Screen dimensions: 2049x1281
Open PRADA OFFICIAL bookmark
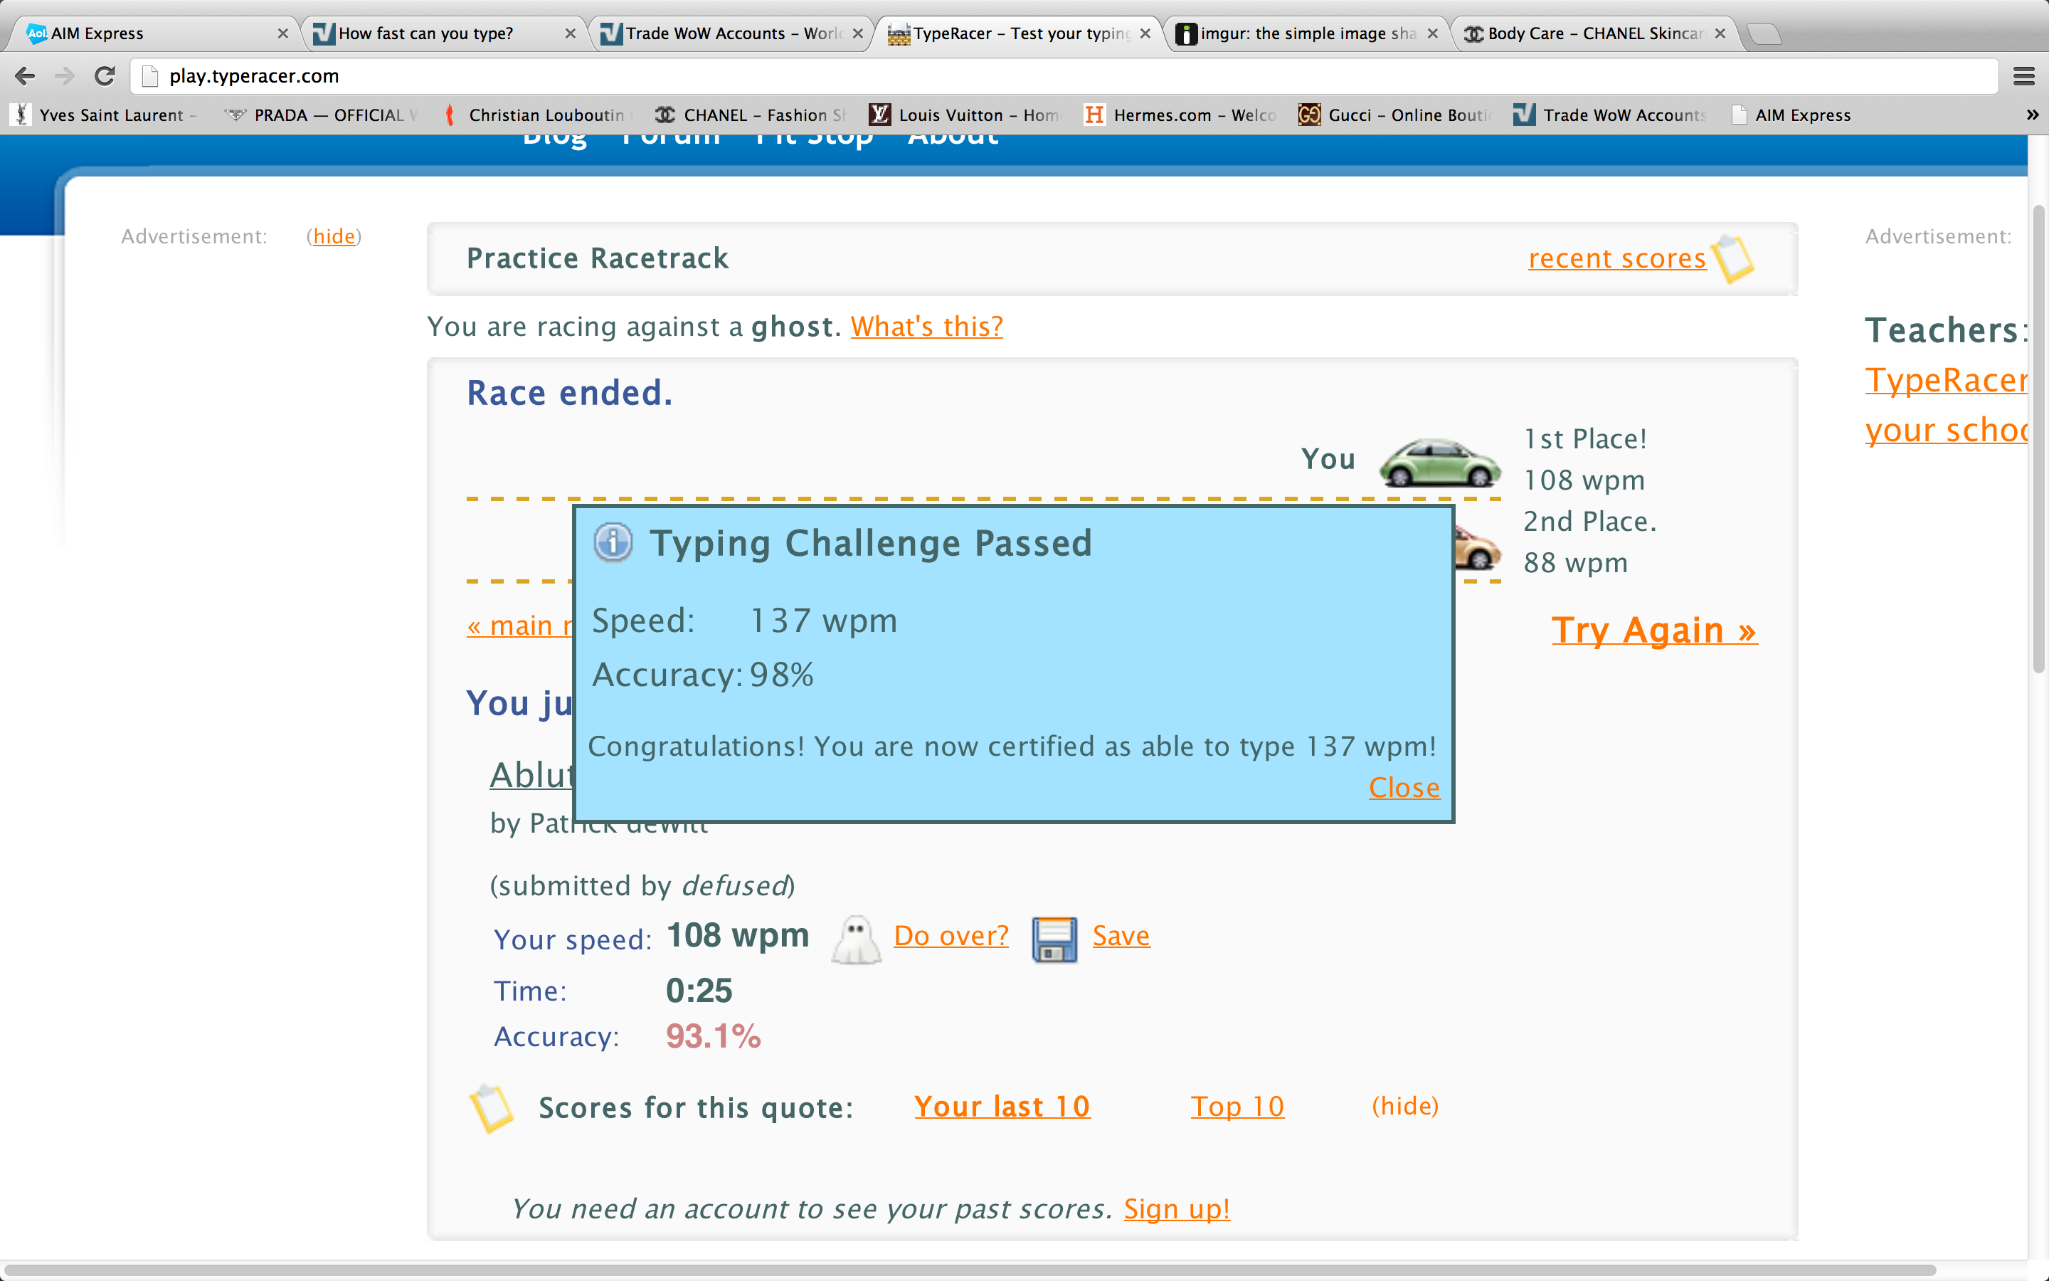(x=322, y=115)
